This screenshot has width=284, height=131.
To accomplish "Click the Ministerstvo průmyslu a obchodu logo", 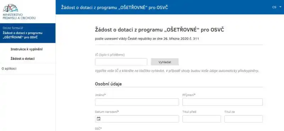I will 19,12.
